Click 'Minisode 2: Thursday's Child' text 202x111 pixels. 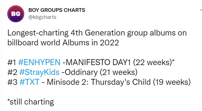(98, 82)
